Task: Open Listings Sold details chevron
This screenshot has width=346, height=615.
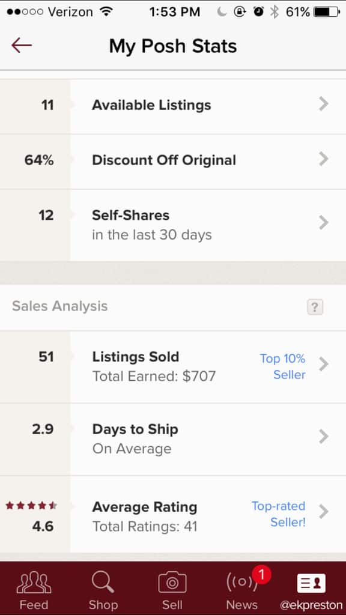Action: (x=324, y=365)
